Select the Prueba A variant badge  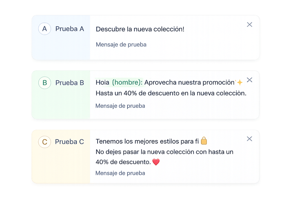click(x=44, y=29)
